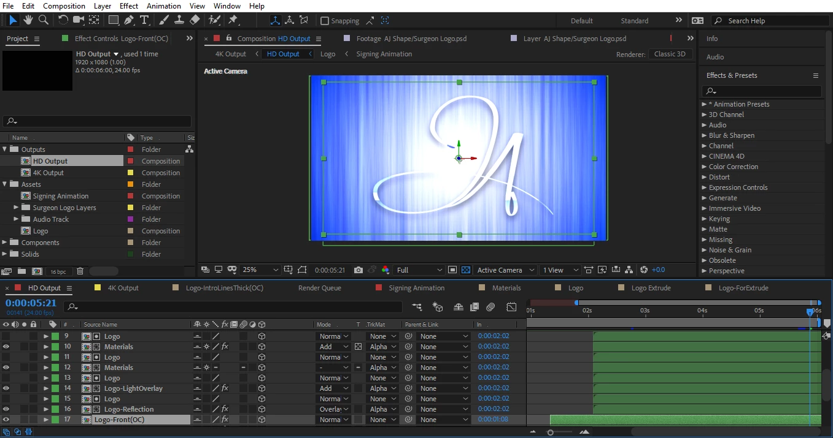
Task: Switch to View Axis mode
Action: click(x=304, y=20)
